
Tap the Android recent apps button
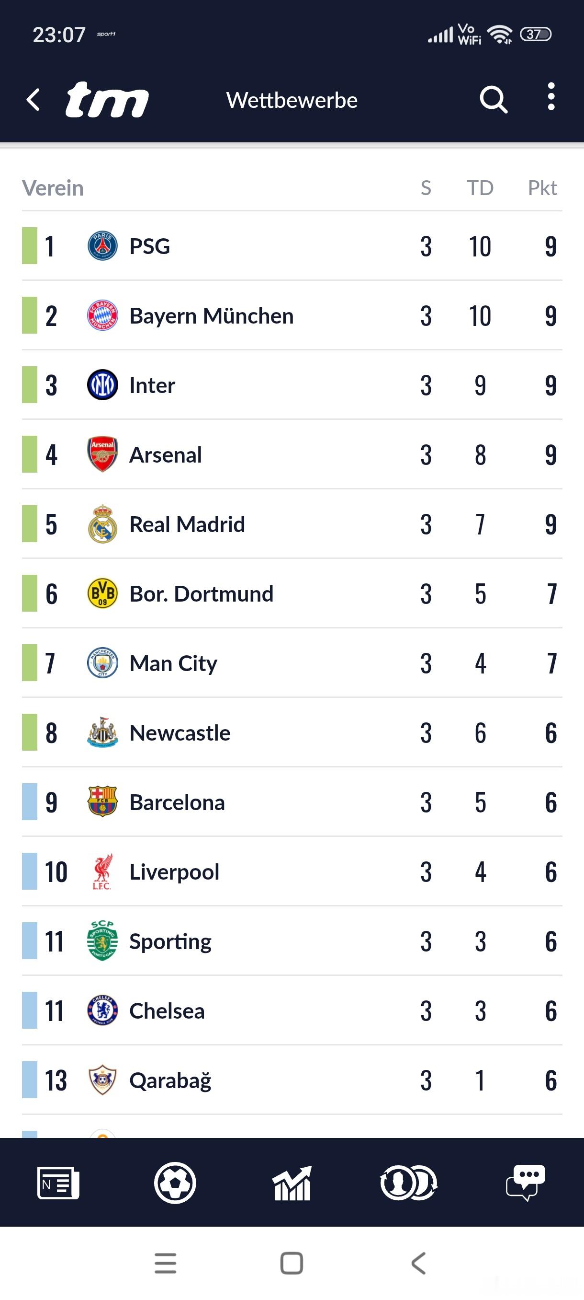pos(165,1263)
